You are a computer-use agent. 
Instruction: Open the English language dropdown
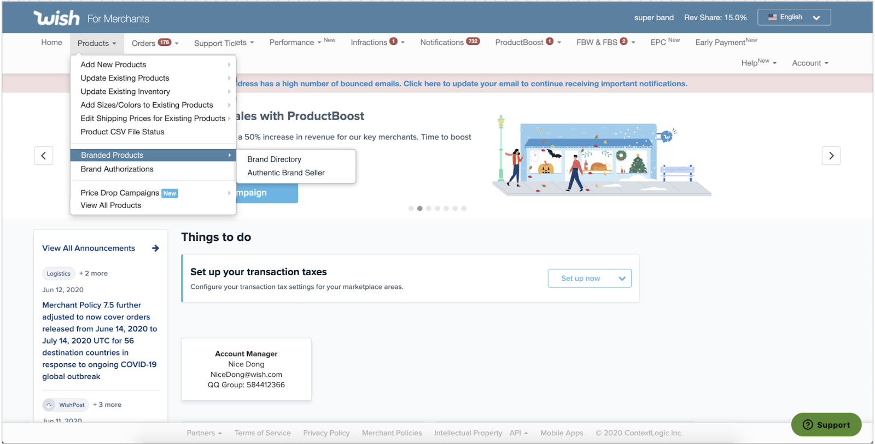click(x=794, y=17)
